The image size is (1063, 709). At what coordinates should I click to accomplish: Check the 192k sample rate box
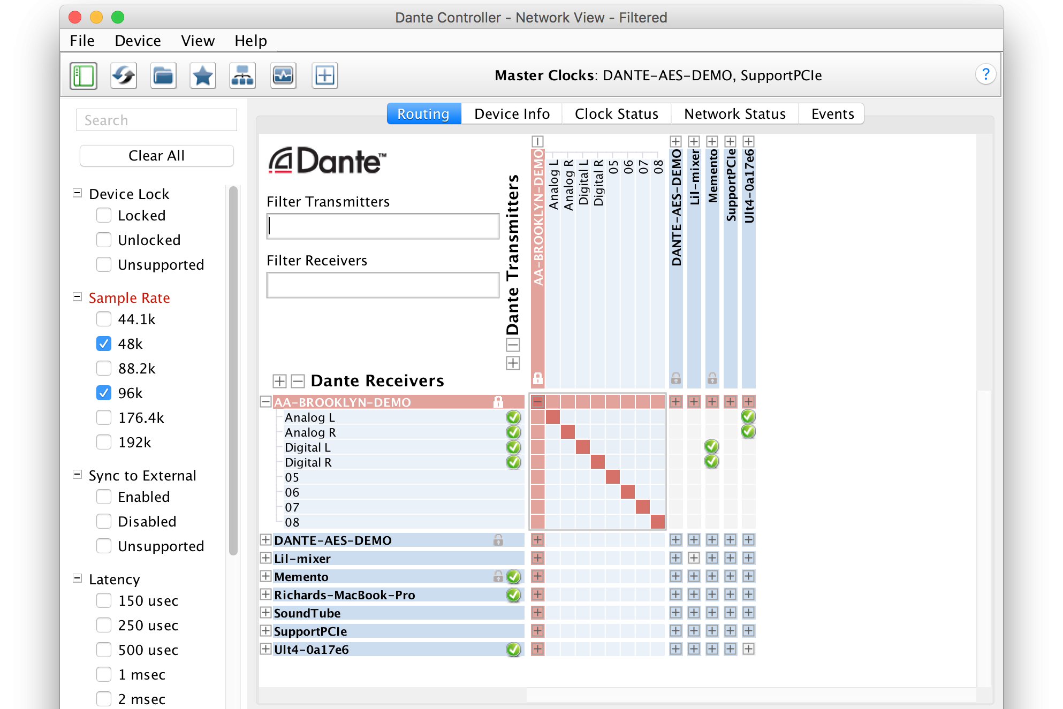coord(104,442)
